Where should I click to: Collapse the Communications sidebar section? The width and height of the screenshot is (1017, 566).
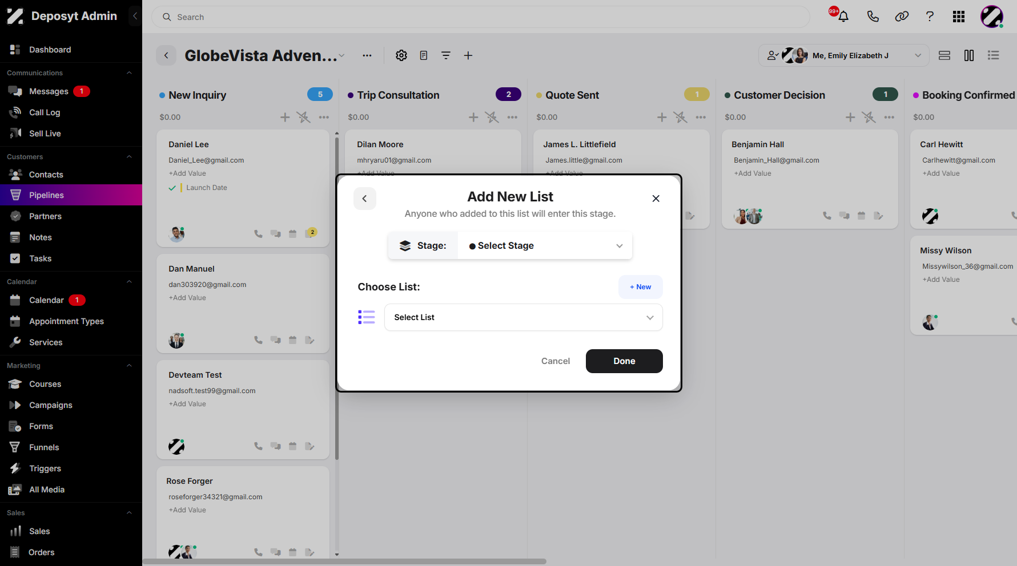tap(129, 73)
